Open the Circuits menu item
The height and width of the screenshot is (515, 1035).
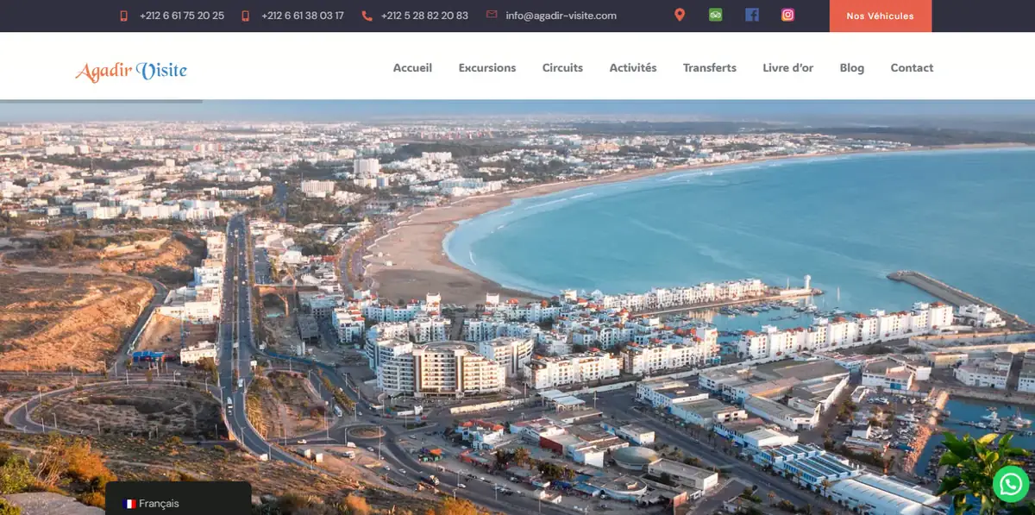click(x=562, y=67)
